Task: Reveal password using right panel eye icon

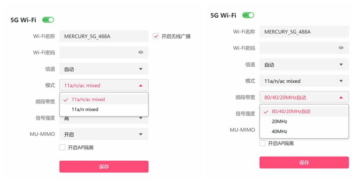Action: point(341,48)
